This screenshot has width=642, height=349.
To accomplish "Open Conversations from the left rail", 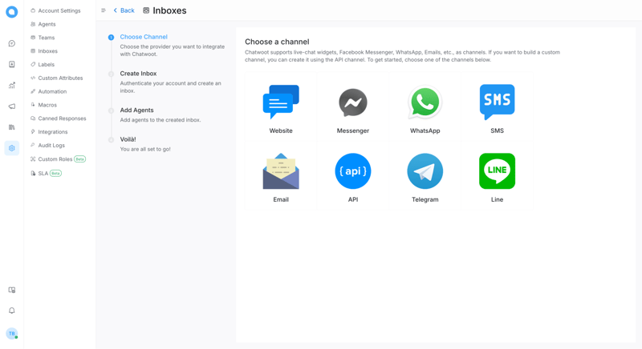I will point(12,43).
